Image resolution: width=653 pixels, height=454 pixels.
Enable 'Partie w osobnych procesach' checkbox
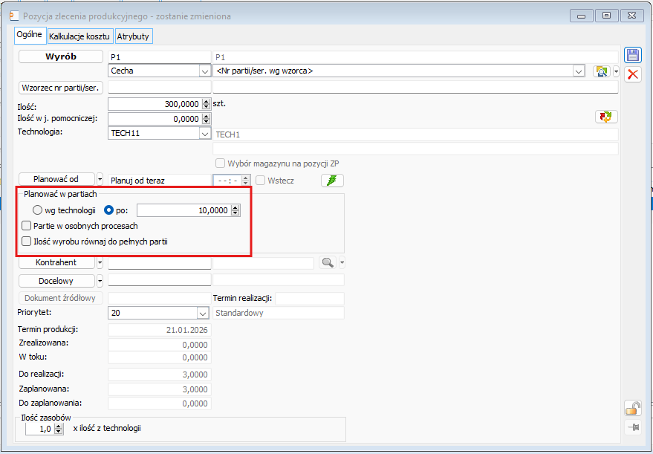27,226
